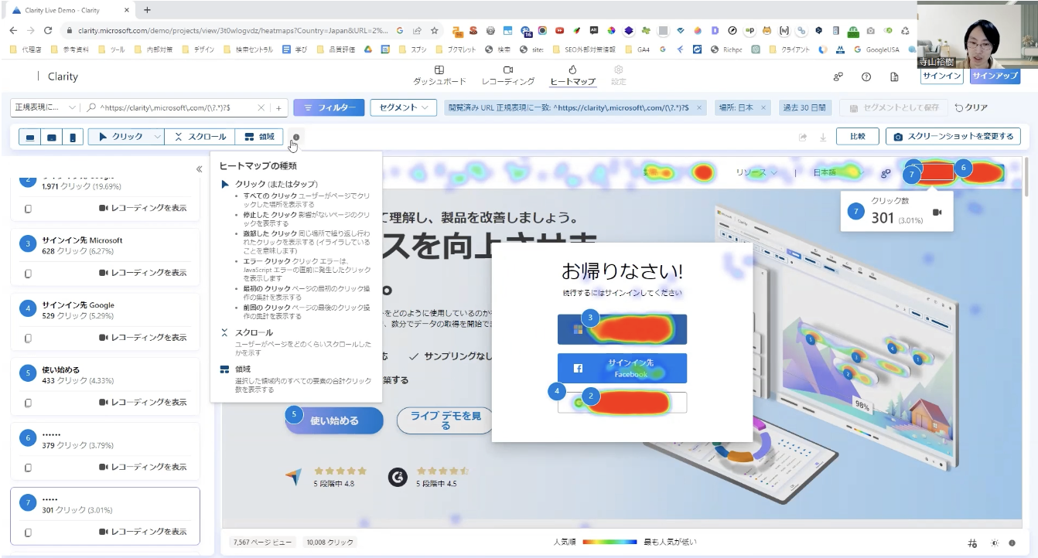Click the 比較 button
The image size is (1038, 558).
858,137
